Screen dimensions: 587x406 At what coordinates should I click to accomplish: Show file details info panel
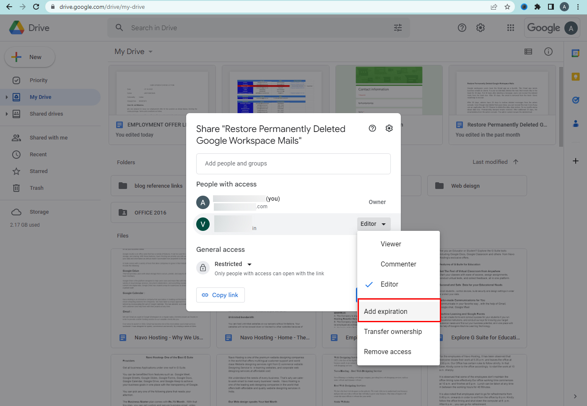[x=548, y=52]
